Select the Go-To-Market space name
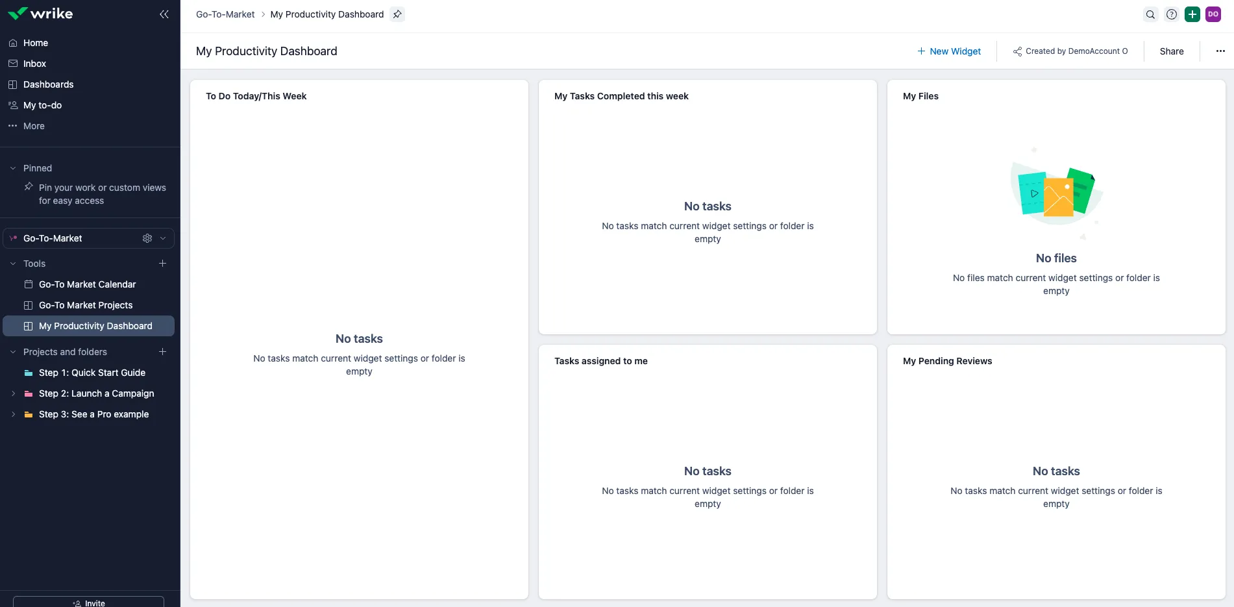The height and width of the screenshot is (607, 1234). pyautogui.click(x=53, y=238)
